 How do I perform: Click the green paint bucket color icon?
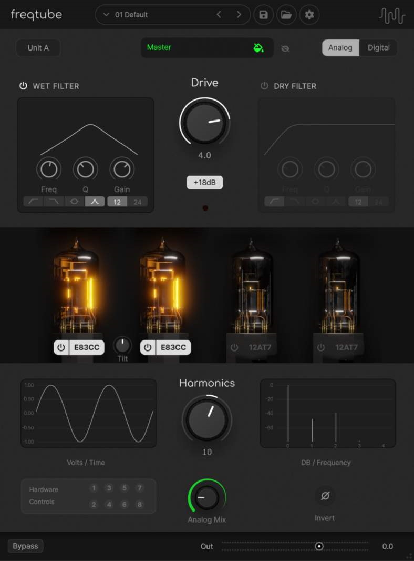(x=258, y=48)
